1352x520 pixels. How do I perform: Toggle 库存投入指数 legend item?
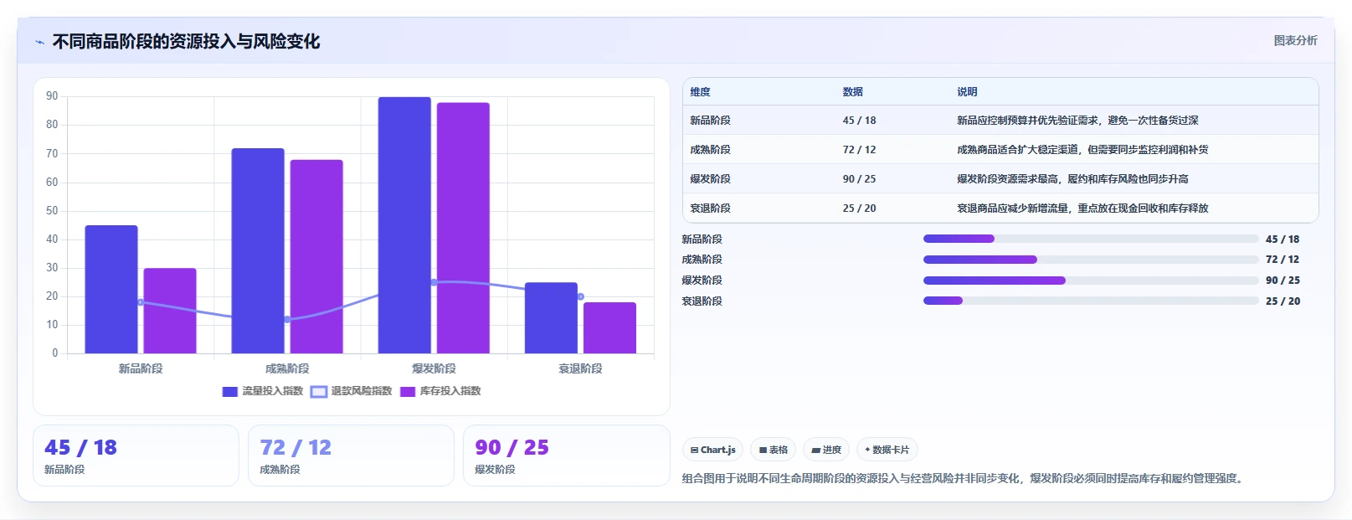[440, 391]
